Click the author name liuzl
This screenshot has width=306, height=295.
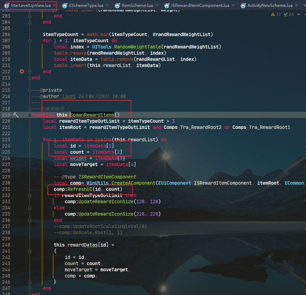(x=69, y=96)
